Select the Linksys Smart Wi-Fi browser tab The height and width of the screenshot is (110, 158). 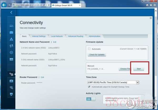pyautogui.click(x=66, y=5)
